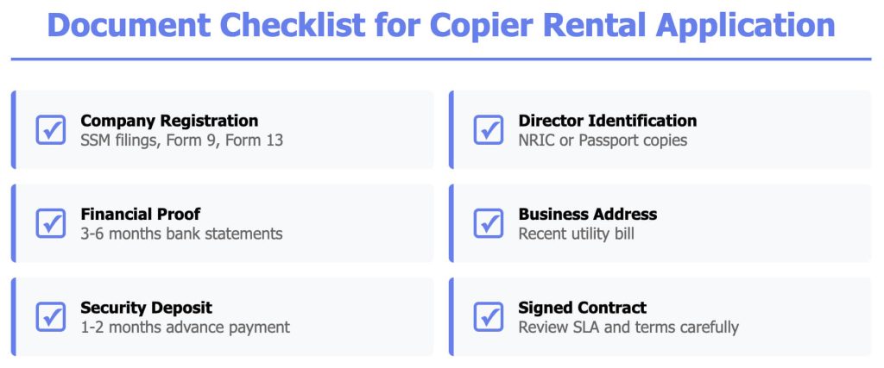884x368 pixels.
Task: Toggle the Business Address checkbox
Action: click(x=489, y=223)
